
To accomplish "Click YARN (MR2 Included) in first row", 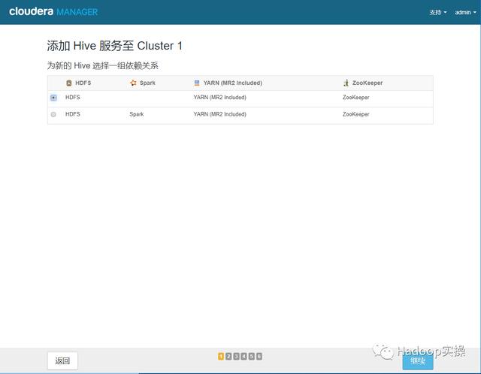I will 220,97.
